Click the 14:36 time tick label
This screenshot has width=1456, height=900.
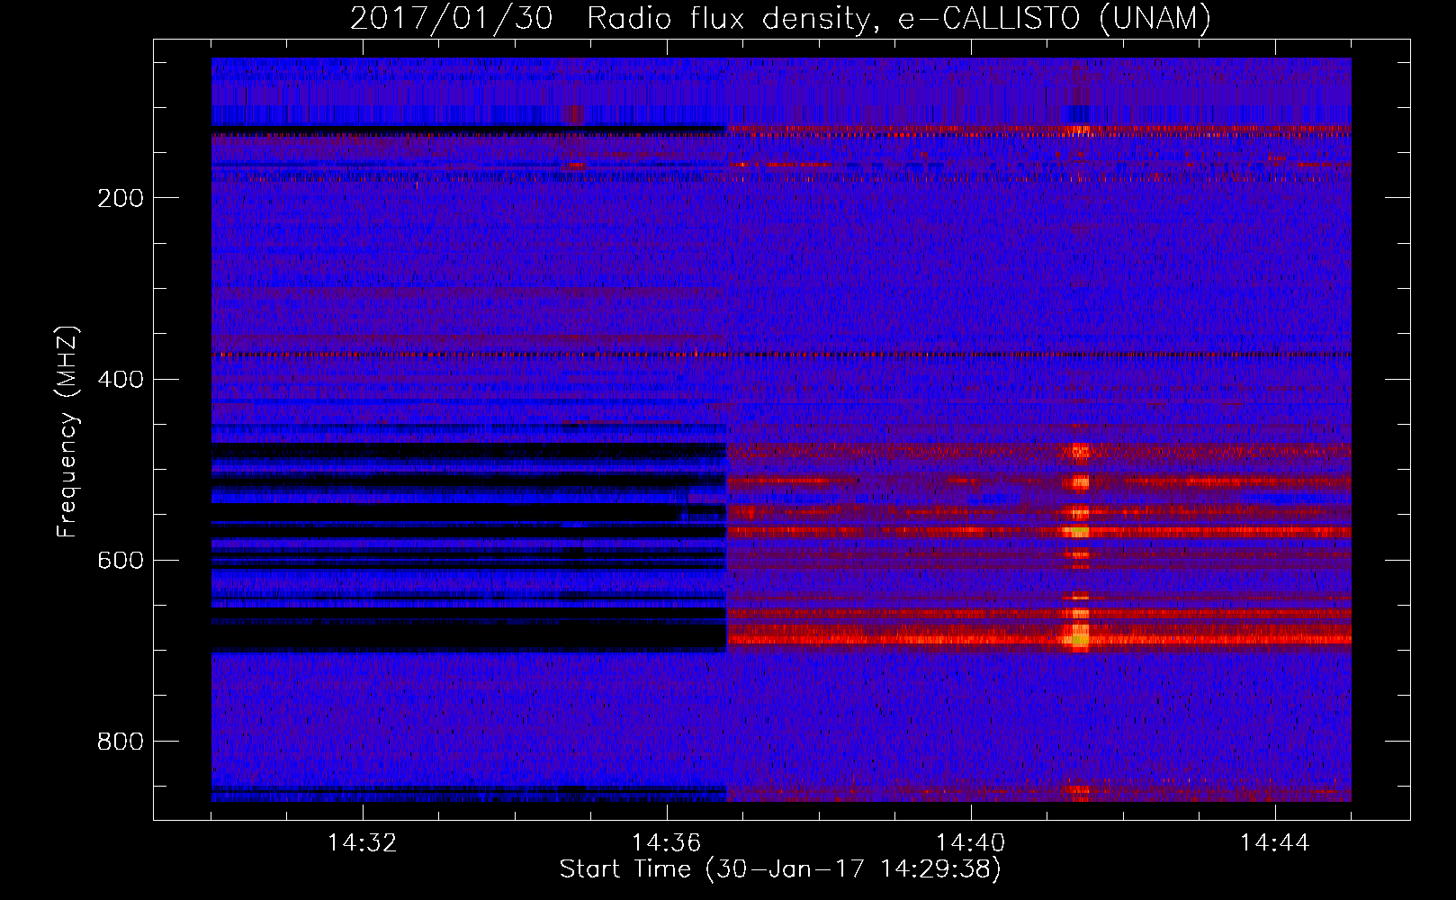(x=666, y=843)
